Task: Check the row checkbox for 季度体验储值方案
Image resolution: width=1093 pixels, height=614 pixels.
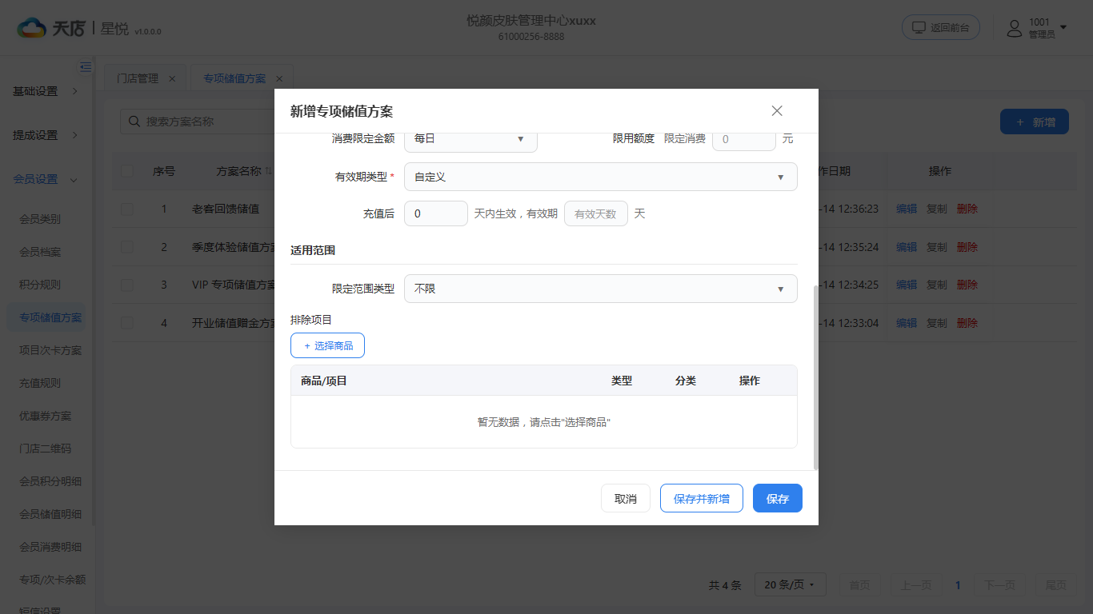Action: [127, 247]
